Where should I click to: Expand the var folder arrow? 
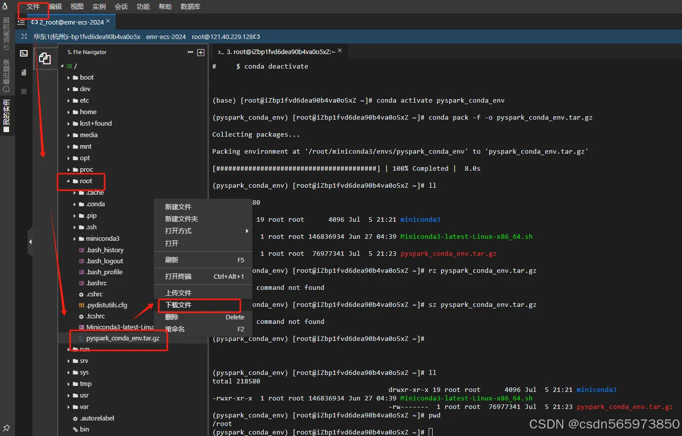pyautogui.click(x=69, y=407)
